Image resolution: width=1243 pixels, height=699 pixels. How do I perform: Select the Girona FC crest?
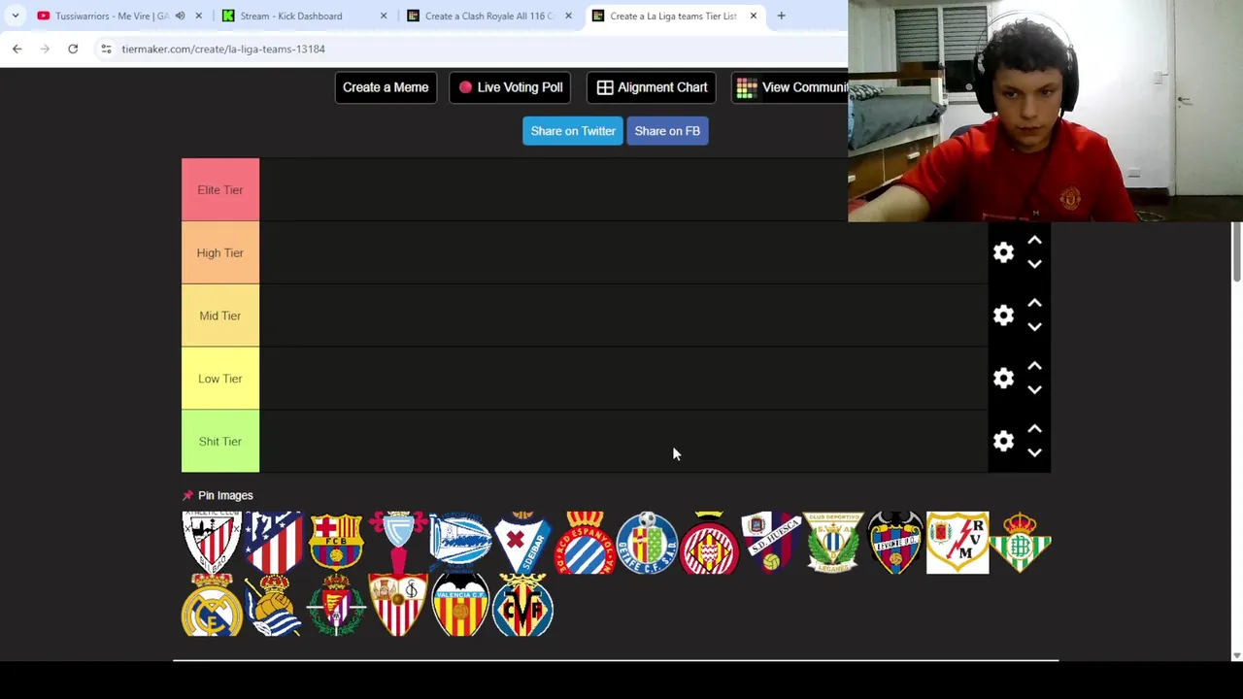pyautogui.click(x=709, y=543)
